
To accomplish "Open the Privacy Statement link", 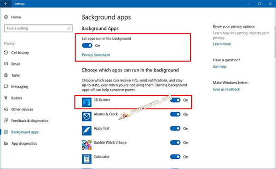I will pos(96,55).
